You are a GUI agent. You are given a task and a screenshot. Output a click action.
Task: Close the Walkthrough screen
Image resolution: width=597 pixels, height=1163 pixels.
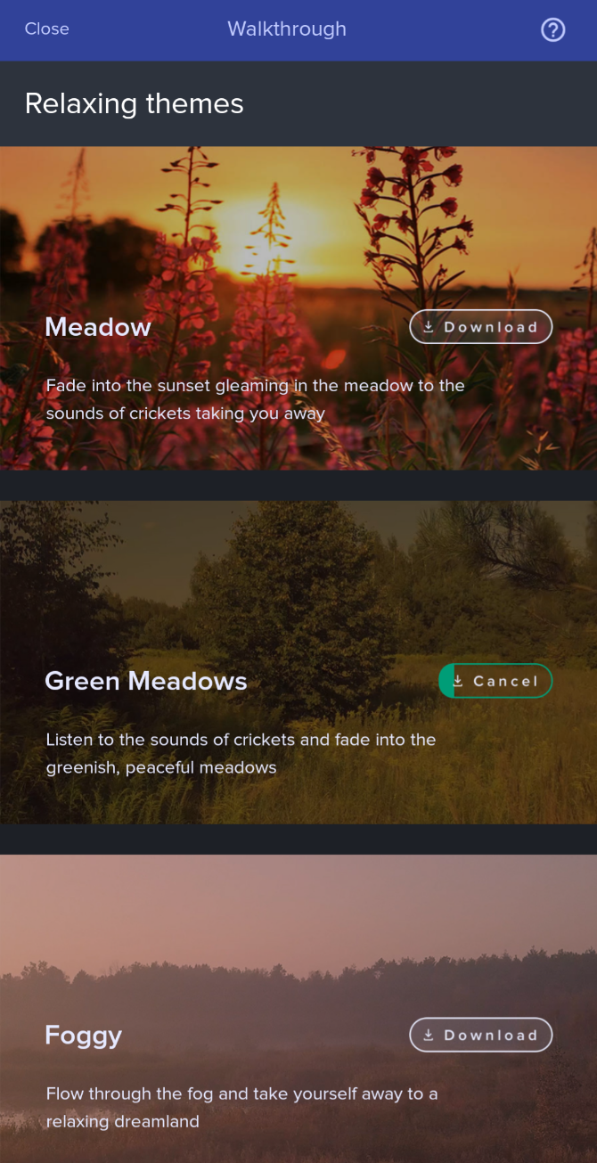click(x=46, y=29)
